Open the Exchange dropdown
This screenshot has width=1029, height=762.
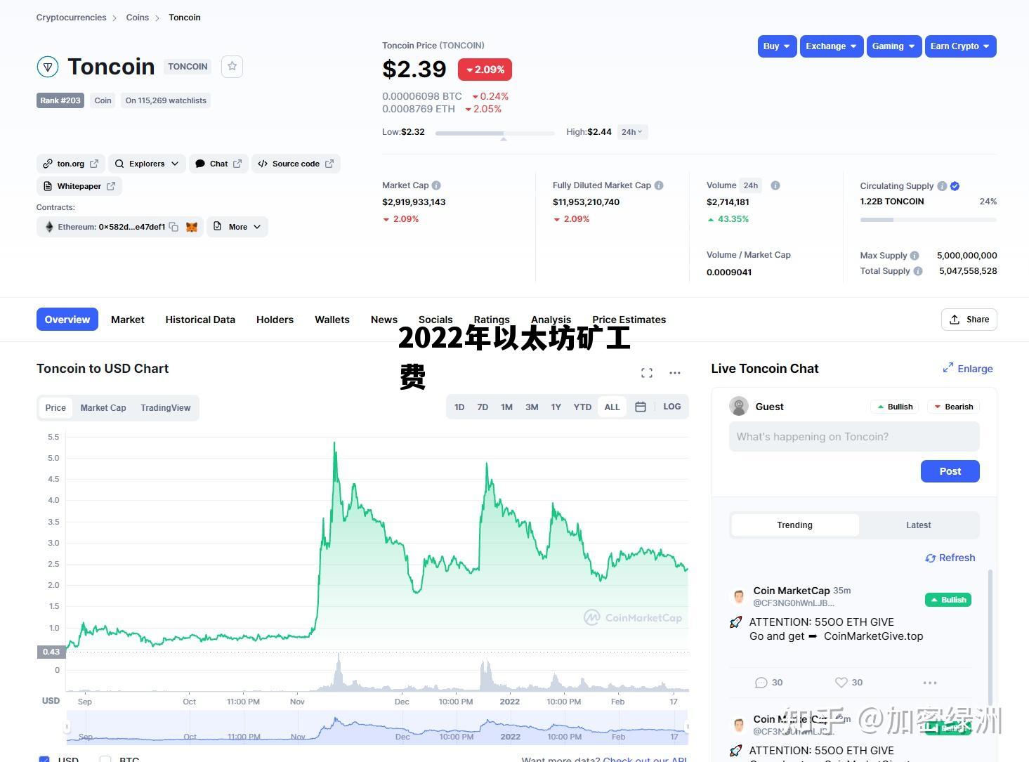(x=832, y=46)
